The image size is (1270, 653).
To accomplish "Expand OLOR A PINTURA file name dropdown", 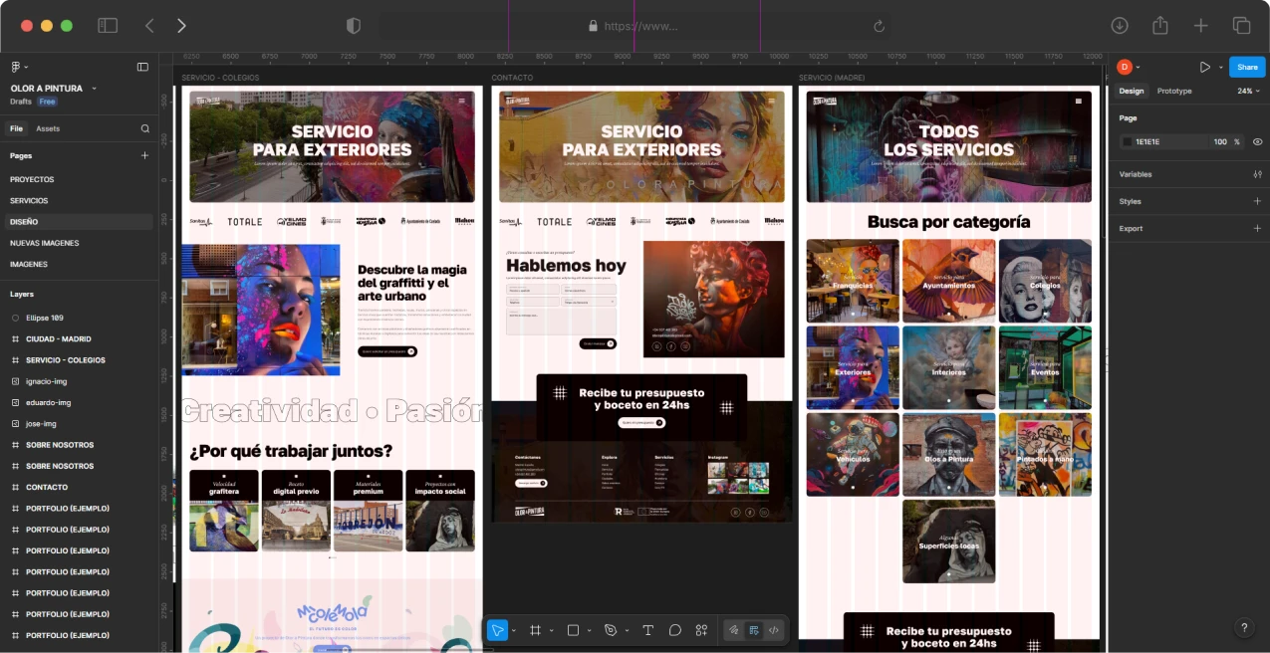I will tap(95, 89).
